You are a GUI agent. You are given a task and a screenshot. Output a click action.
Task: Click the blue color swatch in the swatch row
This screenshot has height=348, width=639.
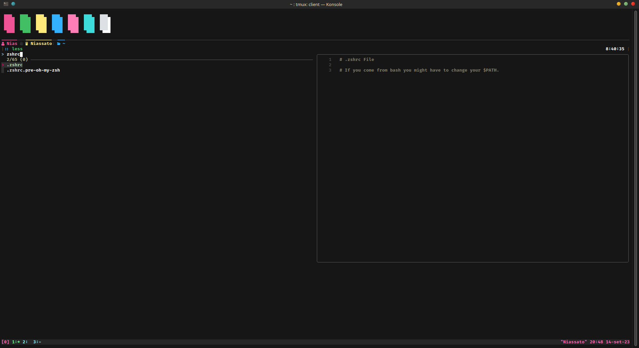tap(56, 23)
